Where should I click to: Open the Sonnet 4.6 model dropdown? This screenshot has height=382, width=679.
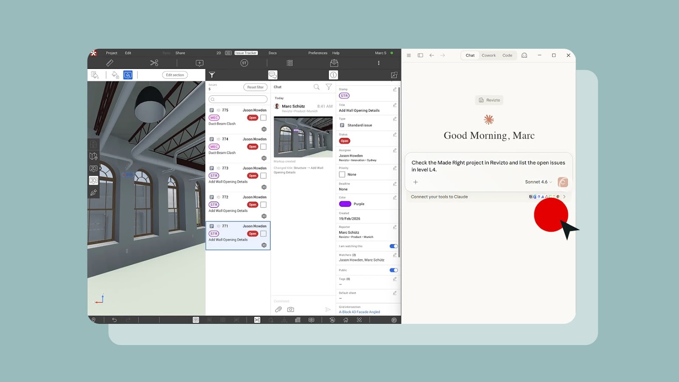(x=538, y=182)
